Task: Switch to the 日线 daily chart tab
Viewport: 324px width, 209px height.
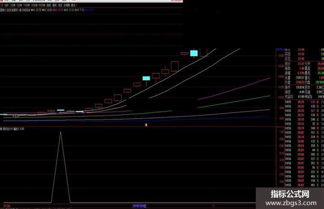Action: (x=49, y=5)
